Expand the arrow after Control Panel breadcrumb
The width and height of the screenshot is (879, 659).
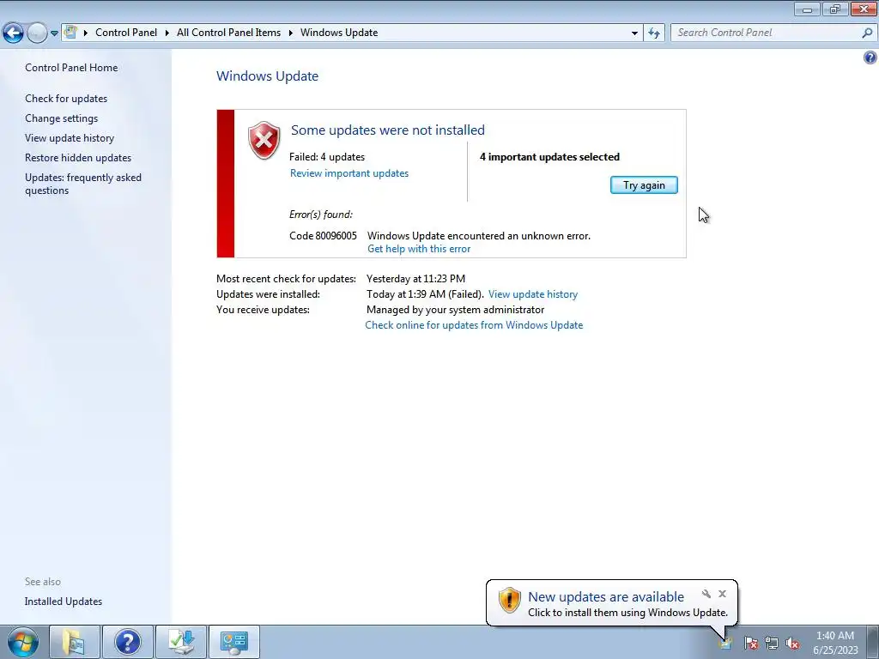[x=167, y=33]
